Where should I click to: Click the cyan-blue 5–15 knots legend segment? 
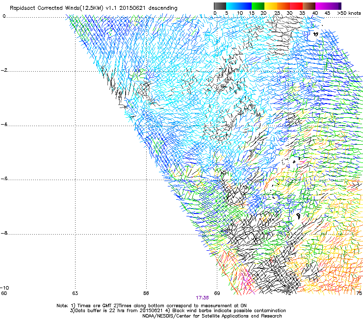[x=239, y=6]
